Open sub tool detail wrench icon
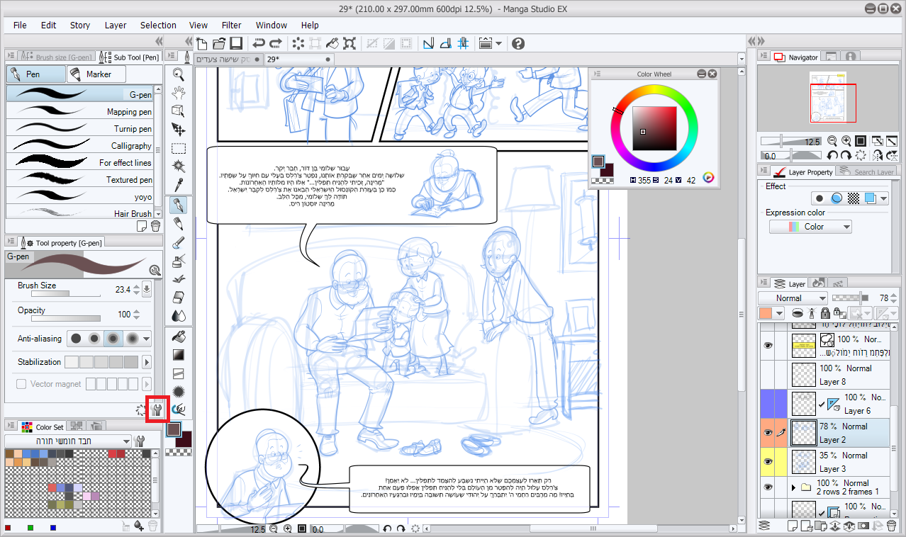Screen dimensions: 906x537 (x=157, y=409)
